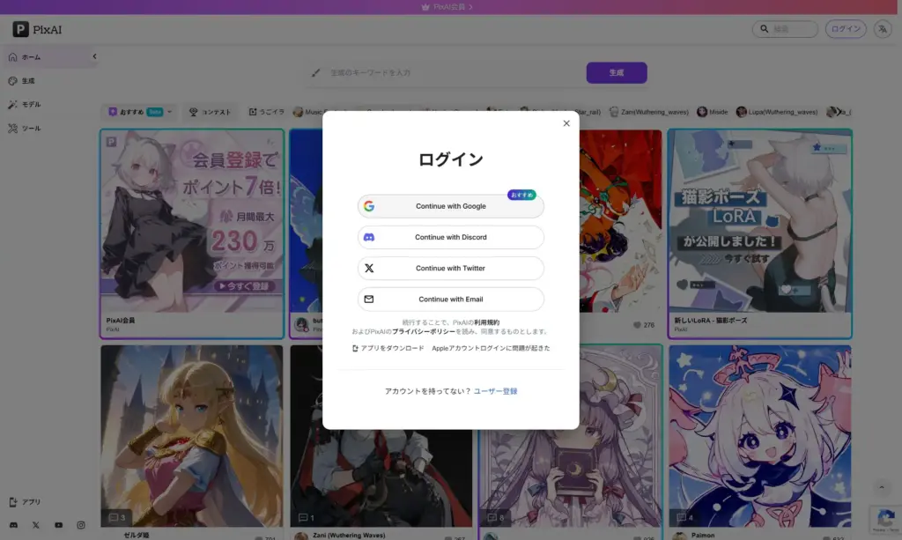Screen dimensions: 902x540
Task: Continue with Twitter login
Action: point(450,268)
